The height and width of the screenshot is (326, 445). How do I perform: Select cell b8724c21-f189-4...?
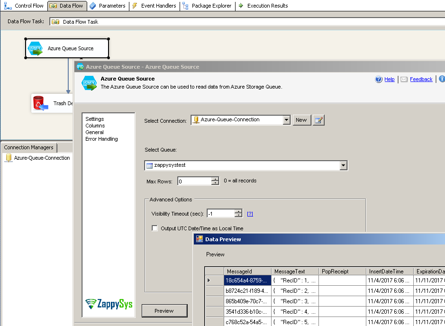pyautogui.click(x=247, y=291)
